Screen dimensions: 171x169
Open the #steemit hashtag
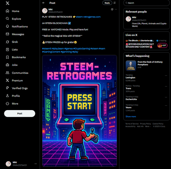(47, 49)
